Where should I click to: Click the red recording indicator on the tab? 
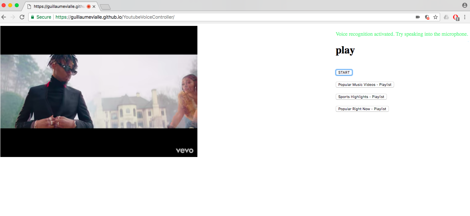[x=89, y=7]
